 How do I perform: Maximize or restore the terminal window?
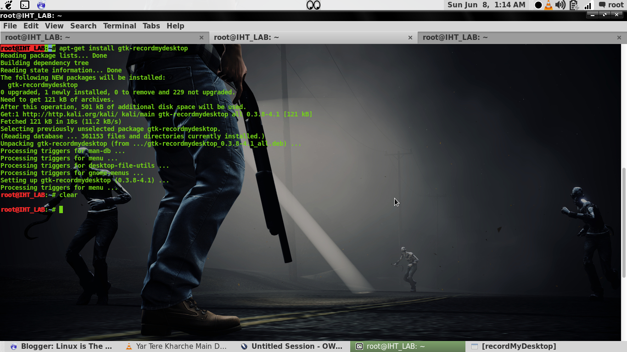tap(605, 15)
